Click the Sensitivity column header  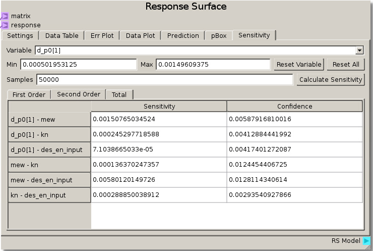(x=159, y=107)
